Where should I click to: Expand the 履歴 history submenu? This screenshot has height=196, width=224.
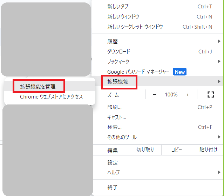tap(158, 42)
